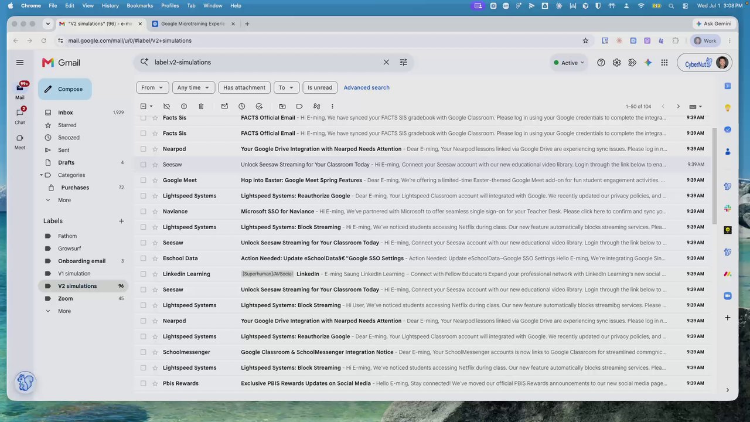Open Gmail Settings gear icon
This screenshot has width=750, height=422.
pos(616,63)
